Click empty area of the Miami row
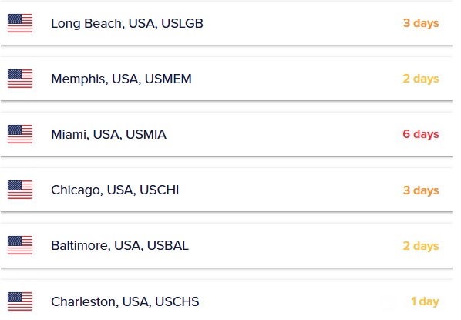 282,134
